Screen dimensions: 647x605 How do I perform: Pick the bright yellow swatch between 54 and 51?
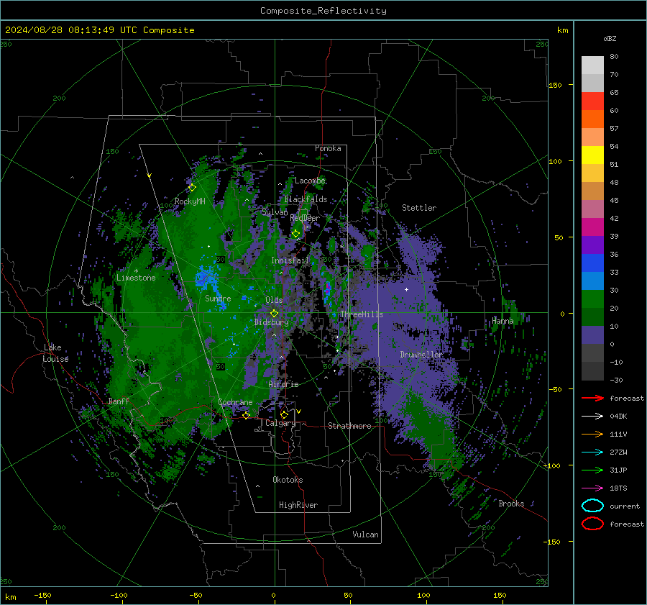(592, 155)
